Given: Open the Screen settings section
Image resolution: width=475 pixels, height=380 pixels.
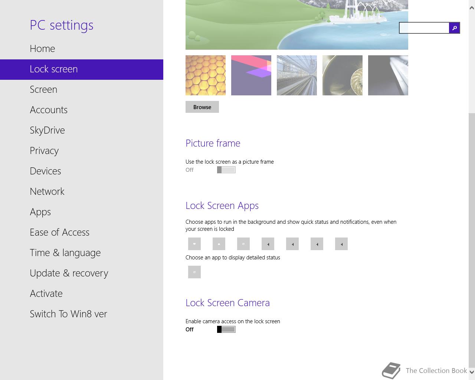Looking at the screenshot, I should tap(82, 89).
